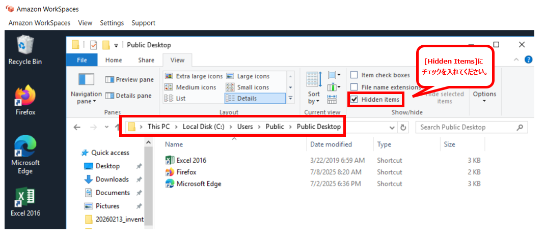This screenshot has height=243, width=545.
Task: Select Downloads in Quick access
Action: click(x=112, y=179)
